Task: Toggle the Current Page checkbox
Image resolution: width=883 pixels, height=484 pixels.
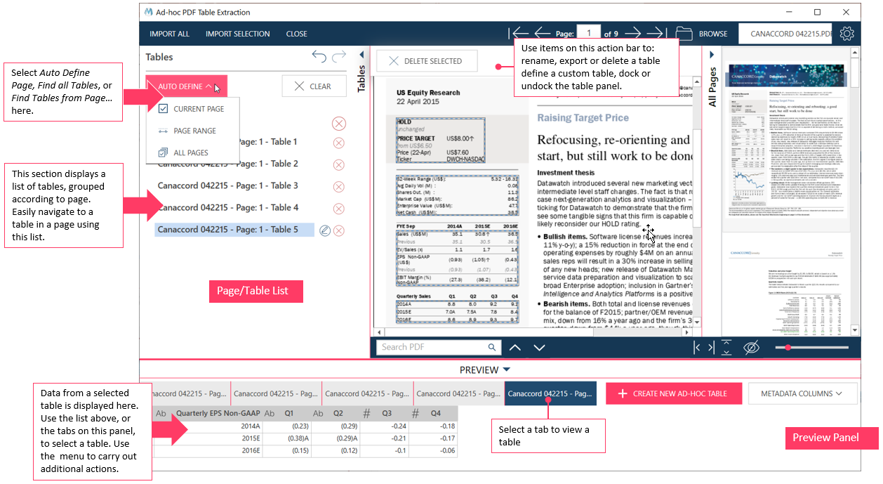Action: 163,109
